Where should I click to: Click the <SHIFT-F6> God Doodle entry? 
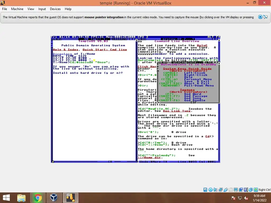click(182, 100)
